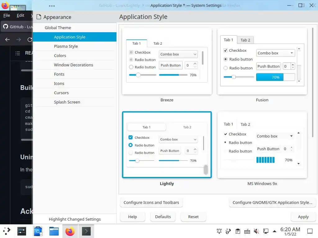Expand hidden system tray icons arrow
Viewport: 318px width, 238px height.
pos(275,231)
